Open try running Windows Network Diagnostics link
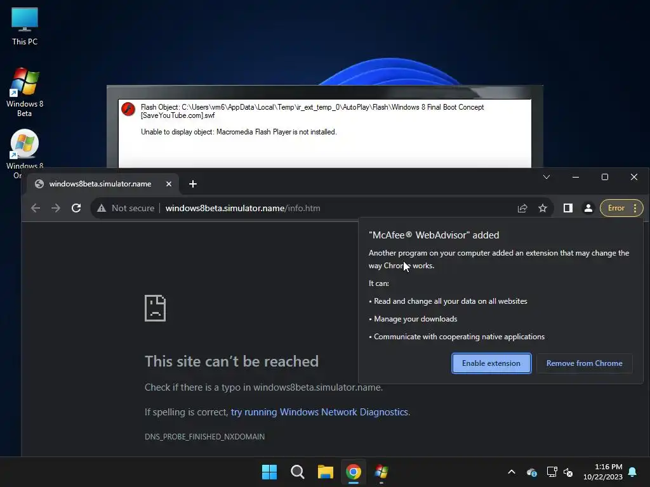 pyautogui.click(x=320, y=412)
